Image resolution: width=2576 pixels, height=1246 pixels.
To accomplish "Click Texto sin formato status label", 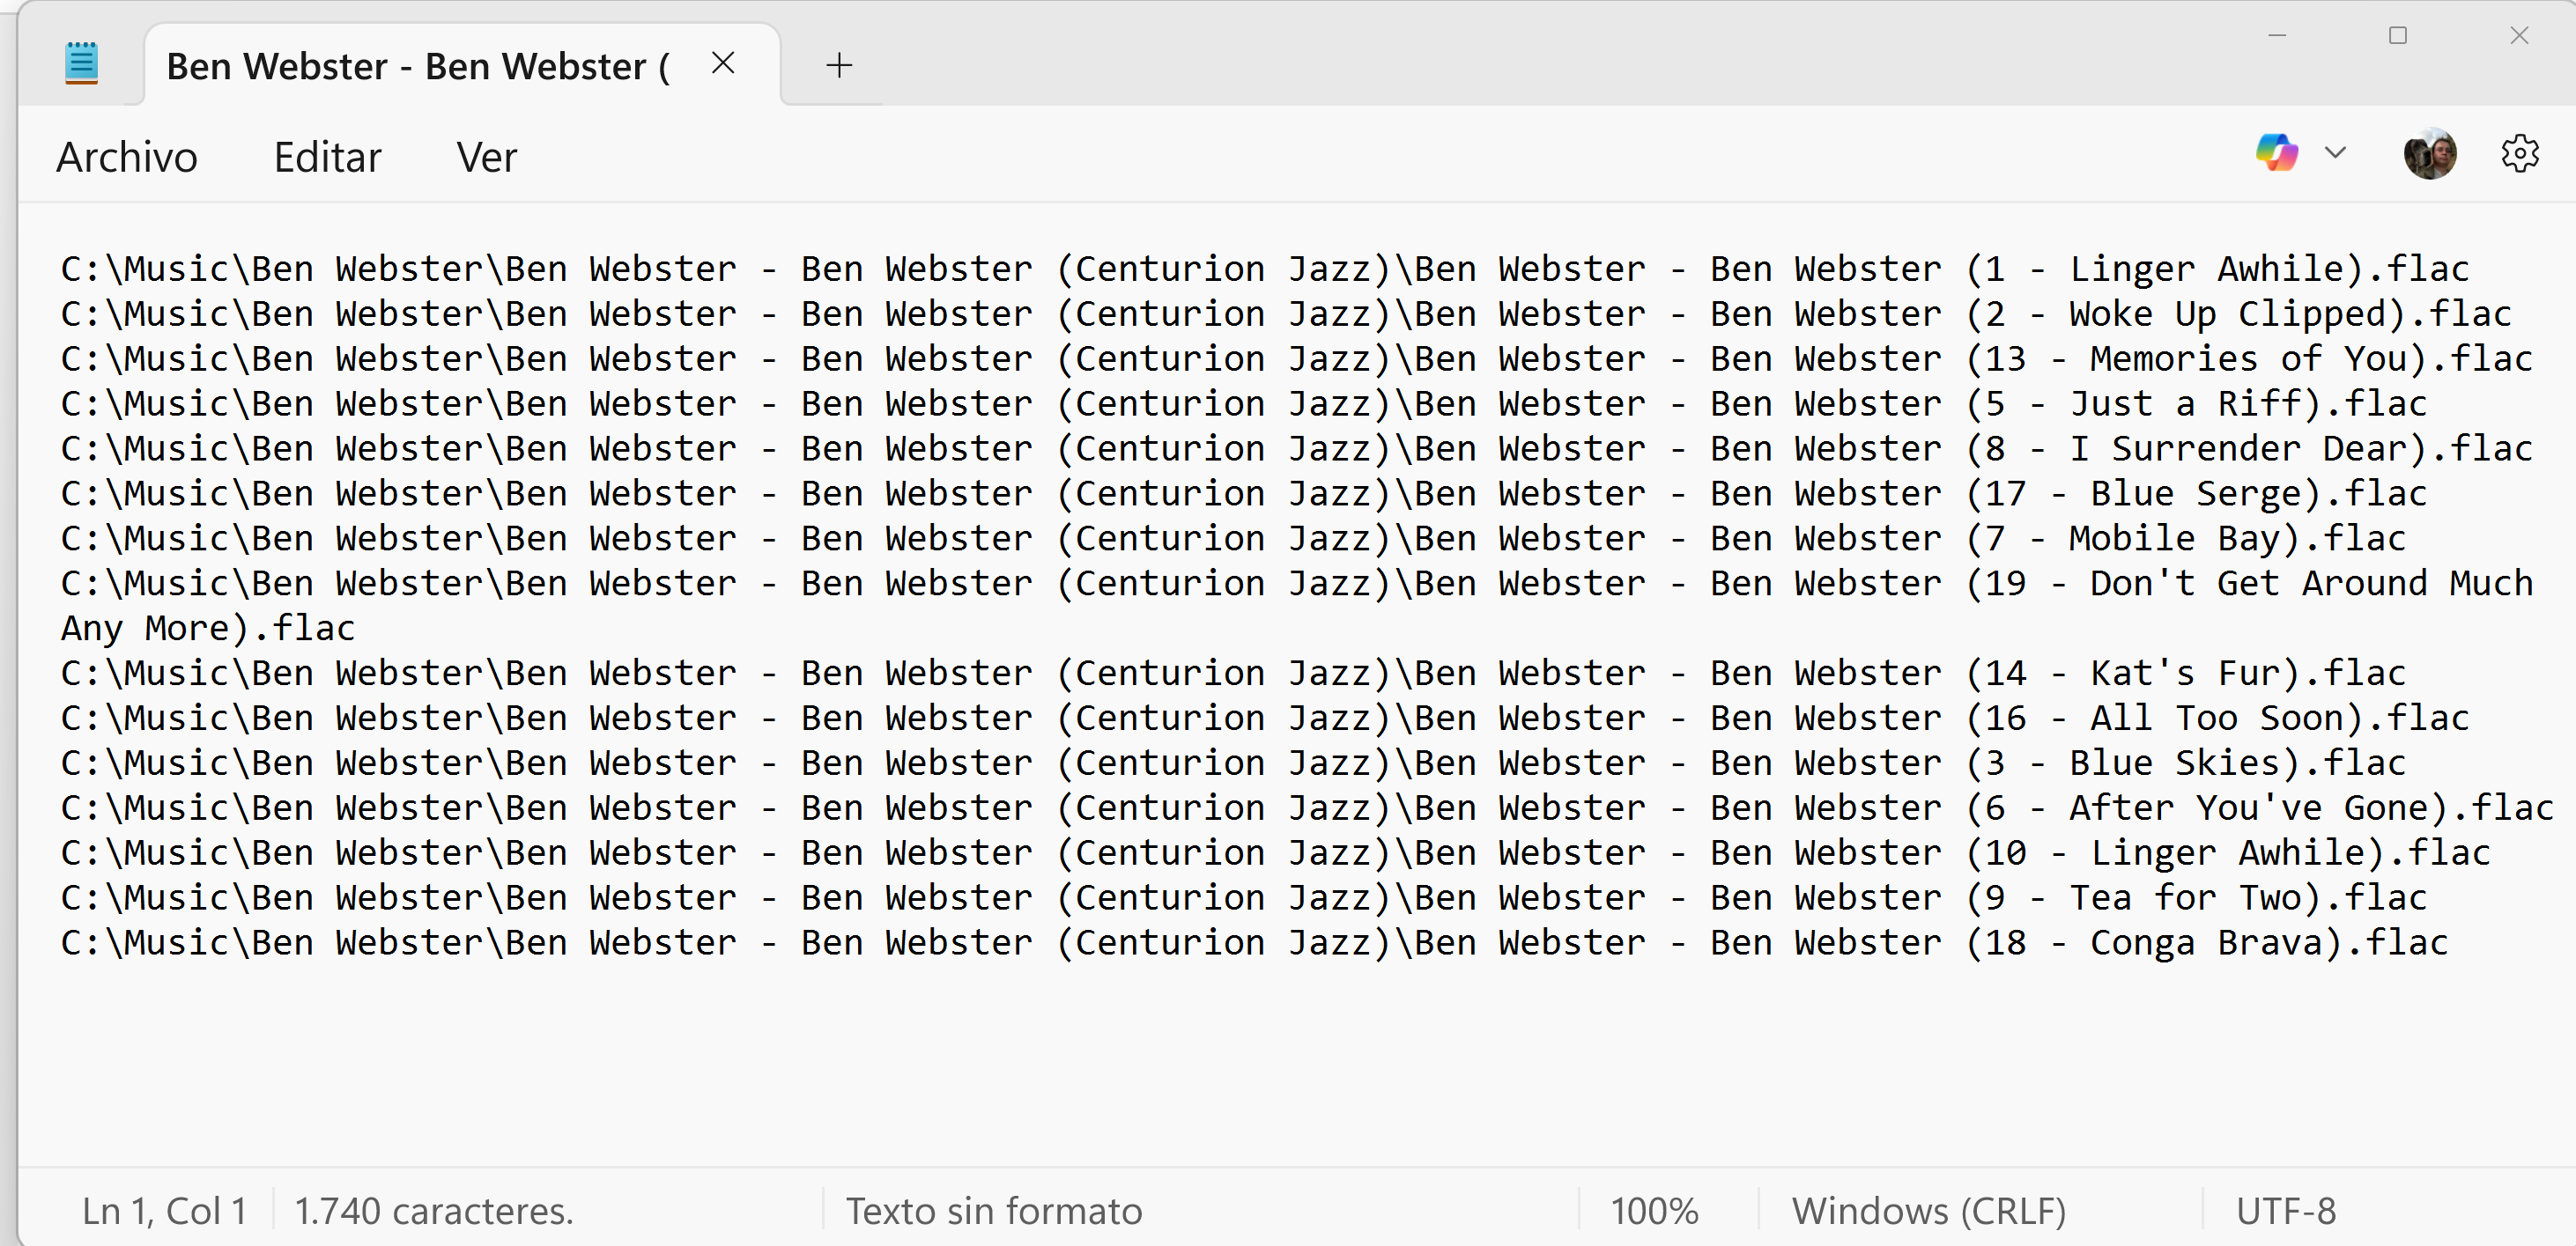I will [x=994, y=1211].
